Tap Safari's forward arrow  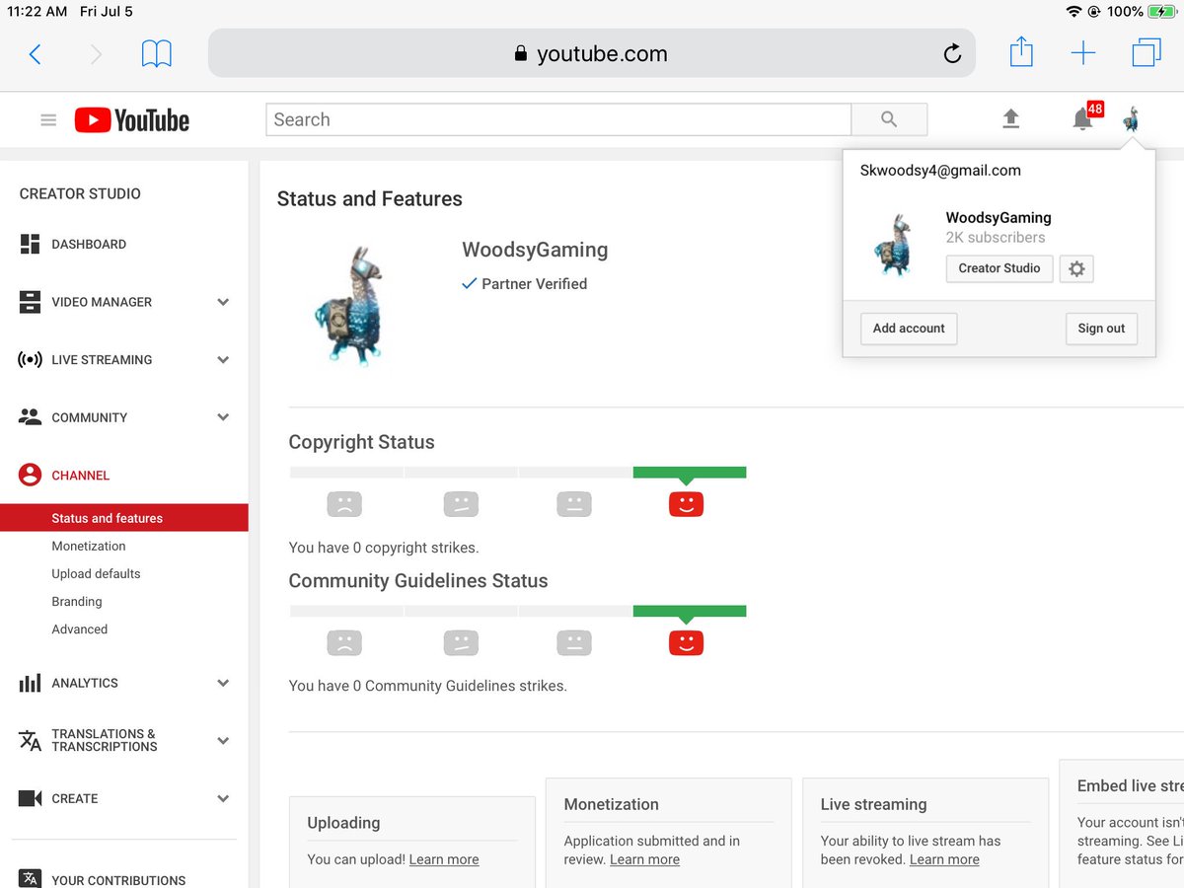[x=96, y=54]
